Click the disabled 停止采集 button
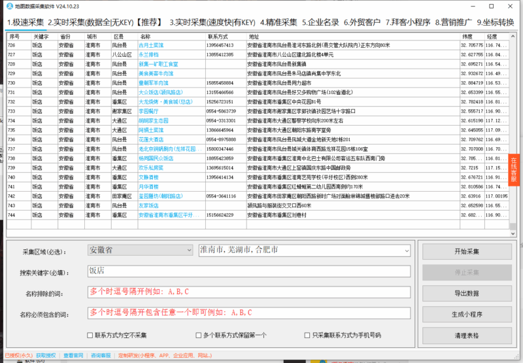 [x=467, y=273]
